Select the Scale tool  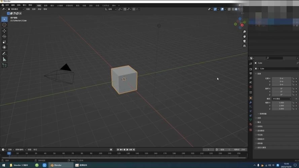pyautogui.click(x=4, y=42)
